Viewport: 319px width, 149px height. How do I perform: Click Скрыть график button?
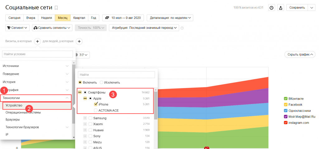click(300, 54)
